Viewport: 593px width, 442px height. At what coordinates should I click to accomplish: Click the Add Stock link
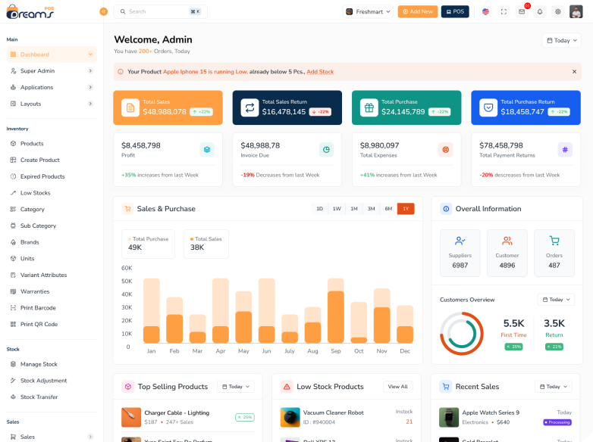coord(320,72)
